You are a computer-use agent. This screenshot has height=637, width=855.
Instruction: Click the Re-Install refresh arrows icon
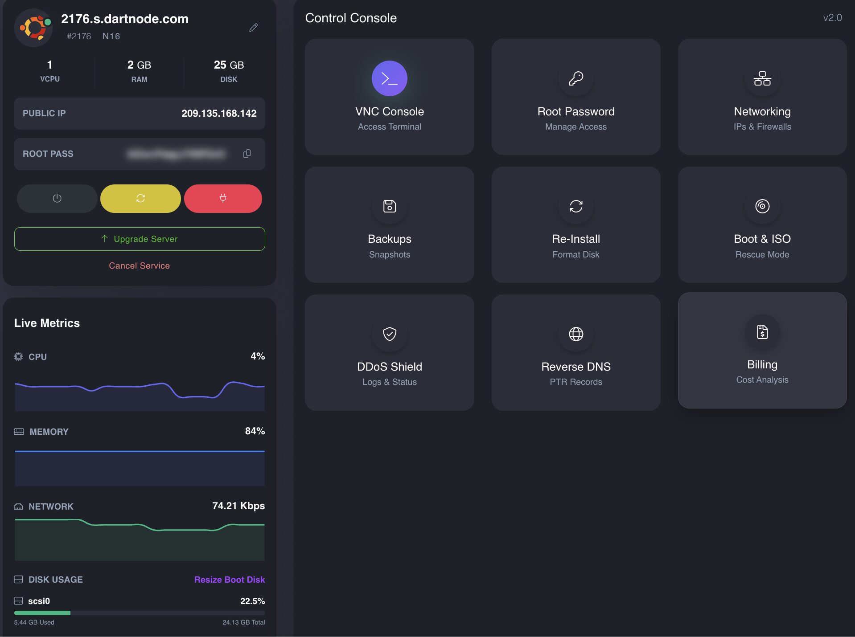click(575, 206)
